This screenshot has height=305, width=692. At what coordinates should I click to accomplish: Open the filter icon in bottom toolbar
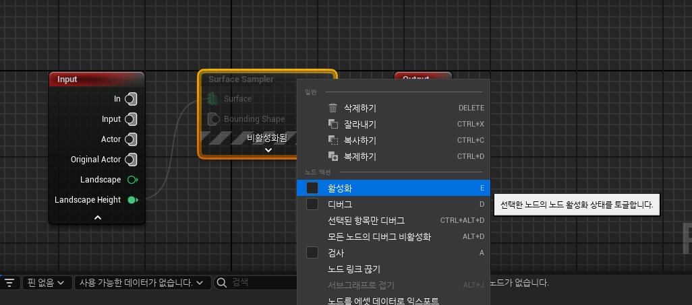(x=9, y=283)
